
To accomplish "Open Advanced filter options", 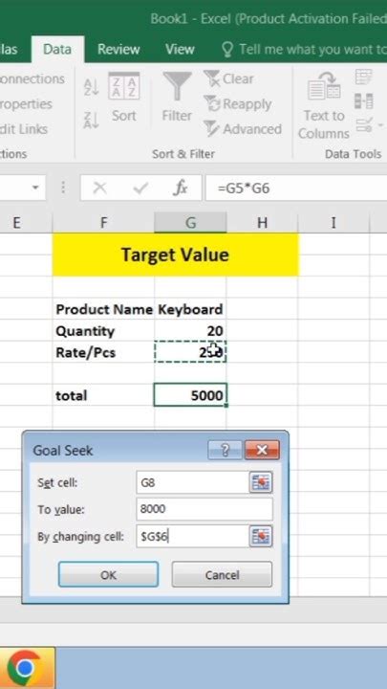I will pyautogui.click(x=243, y=129).
